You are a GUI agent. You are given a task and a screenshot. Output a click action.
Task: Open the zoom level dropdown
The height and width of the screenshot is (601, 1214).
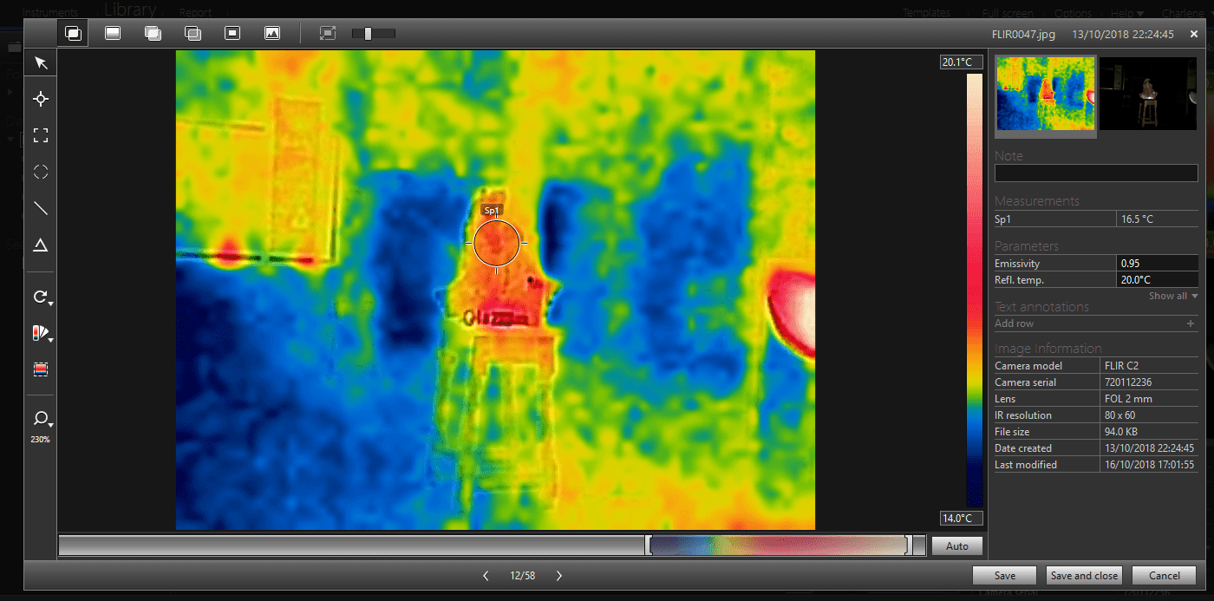42,420
